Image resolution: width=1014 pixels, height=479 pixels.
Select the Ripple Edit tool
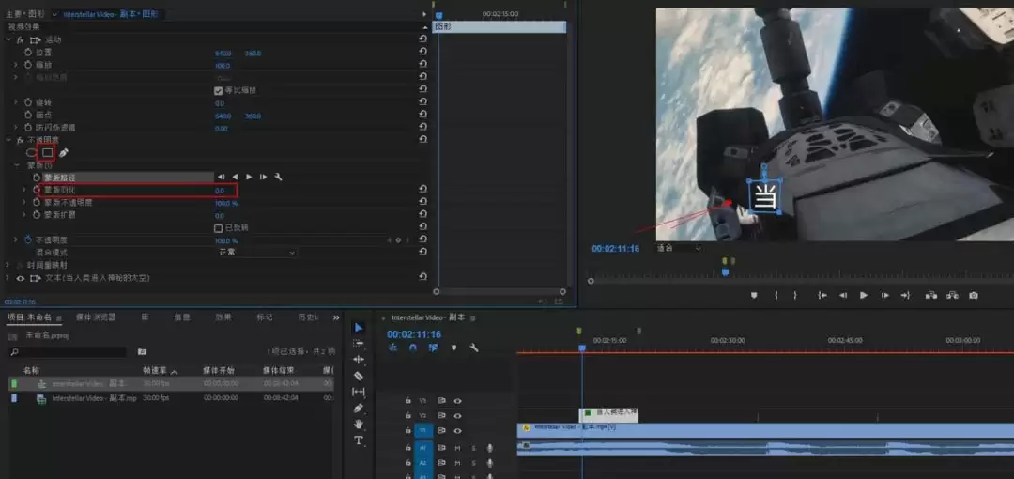point(359,359)
